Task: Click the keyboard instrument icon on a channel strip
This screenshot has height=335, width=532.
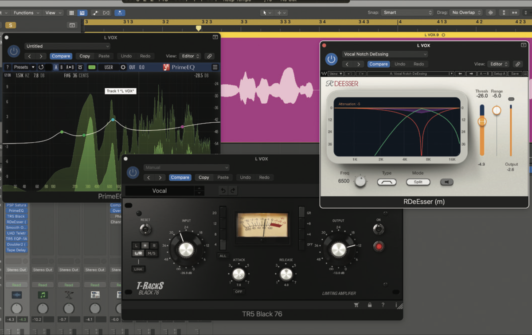Action: point(69,295)
